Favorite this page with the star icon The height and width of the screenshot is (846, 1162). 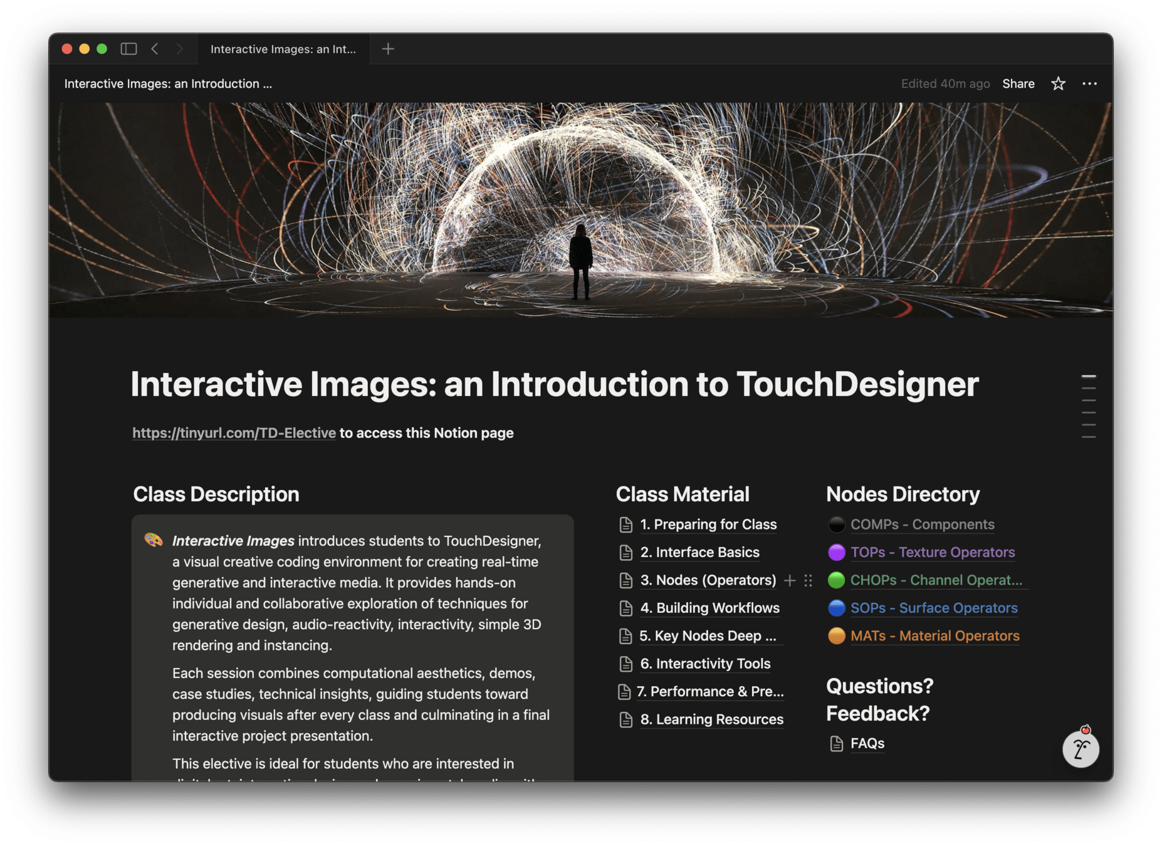[1058, 84]
